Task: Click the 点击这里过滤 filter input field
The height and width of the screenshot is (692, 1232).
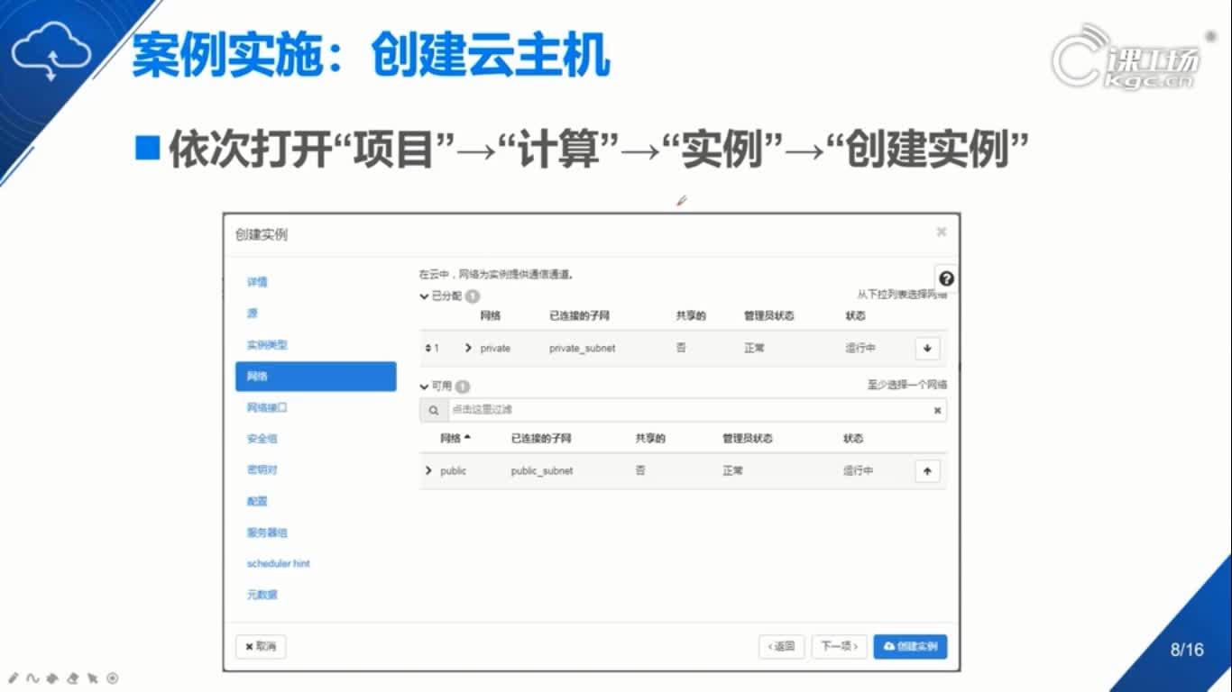Action: click(x=541, y=410)
